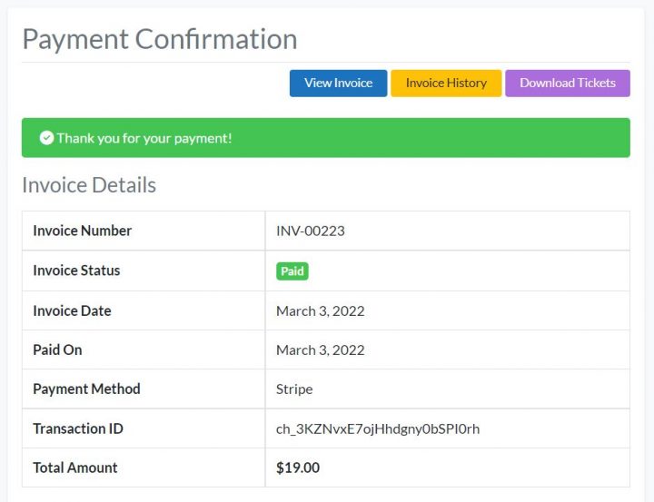654x502 pixels.
Task: Click the 'Thank you for your payment!' message
Action: click(x=144, y=138)
